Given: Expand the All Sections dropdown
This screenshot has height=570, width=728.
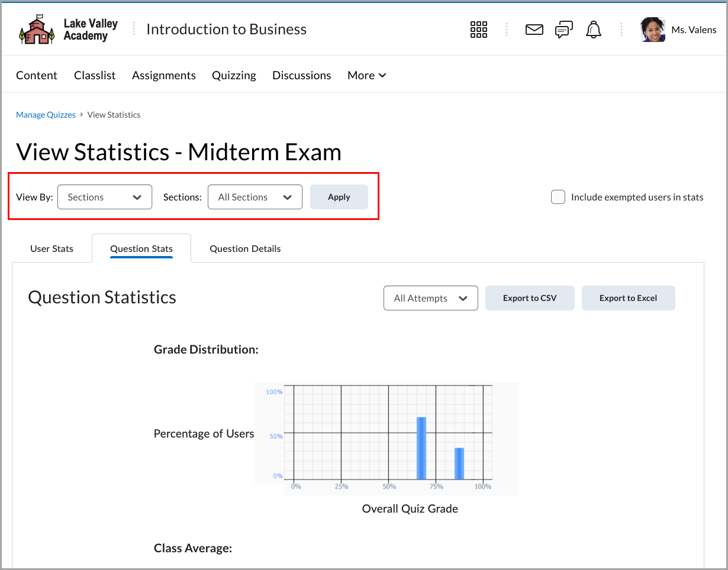Looking at the screenshot, I should tap(255, 197).
